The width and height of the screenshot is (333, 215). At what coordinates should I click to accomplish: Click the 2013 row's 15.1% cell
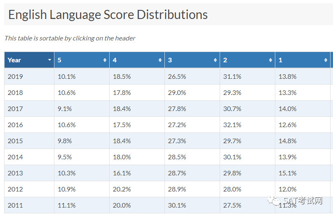coord(303,173)
